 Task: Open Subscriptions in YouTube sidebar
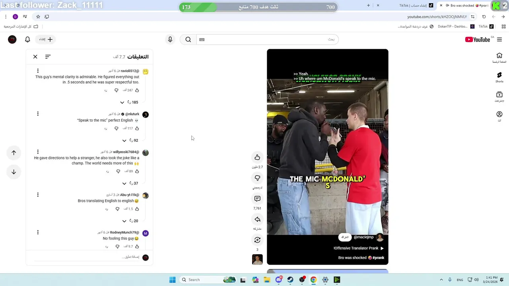coord(499,97)
